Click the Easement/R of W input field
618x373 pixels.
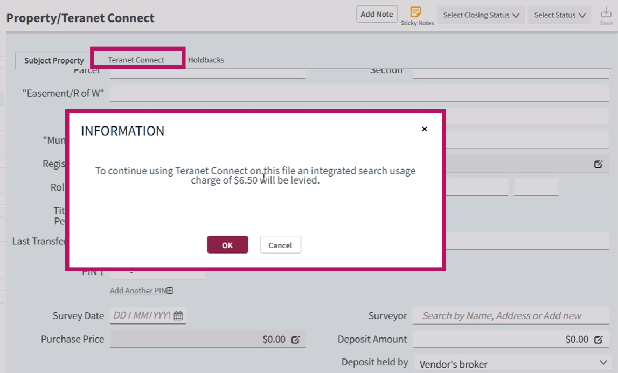click(359, 93)
